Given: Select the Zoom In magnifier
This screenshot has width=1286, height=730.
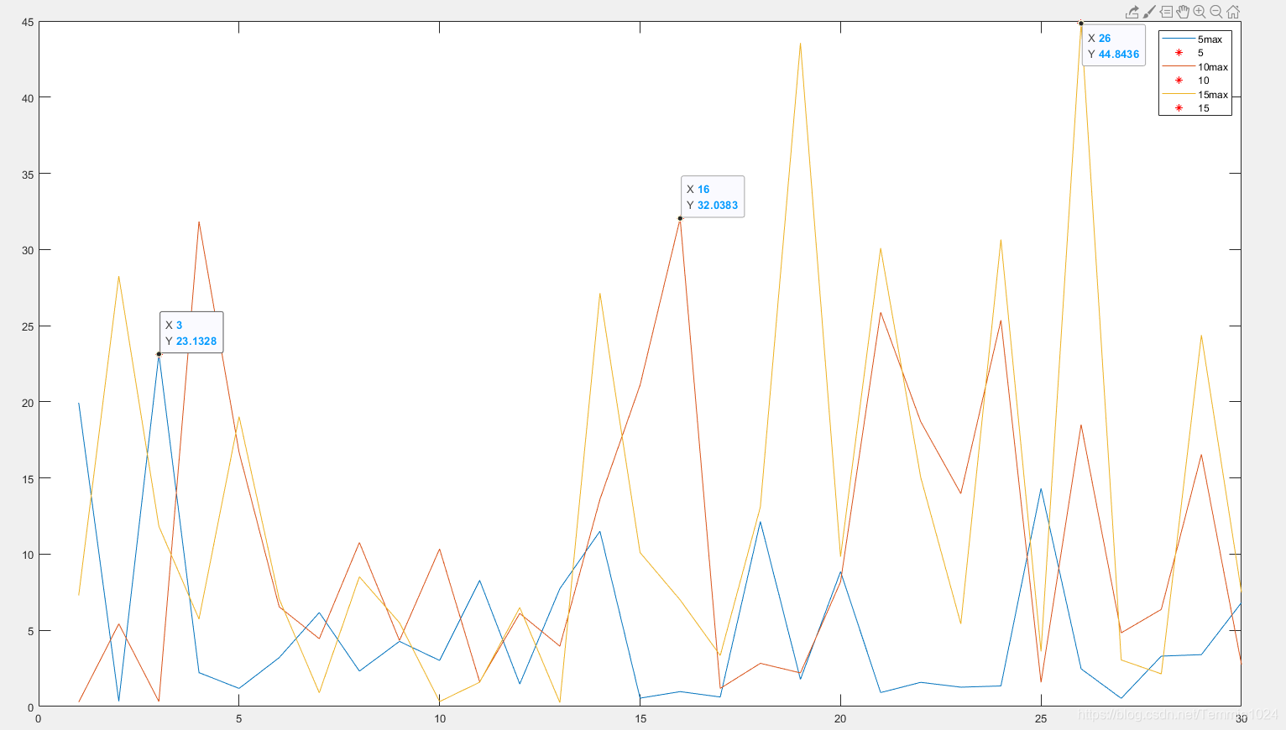Looking at the screenshot, I should pyautogui.click(x=1200, y=12).
